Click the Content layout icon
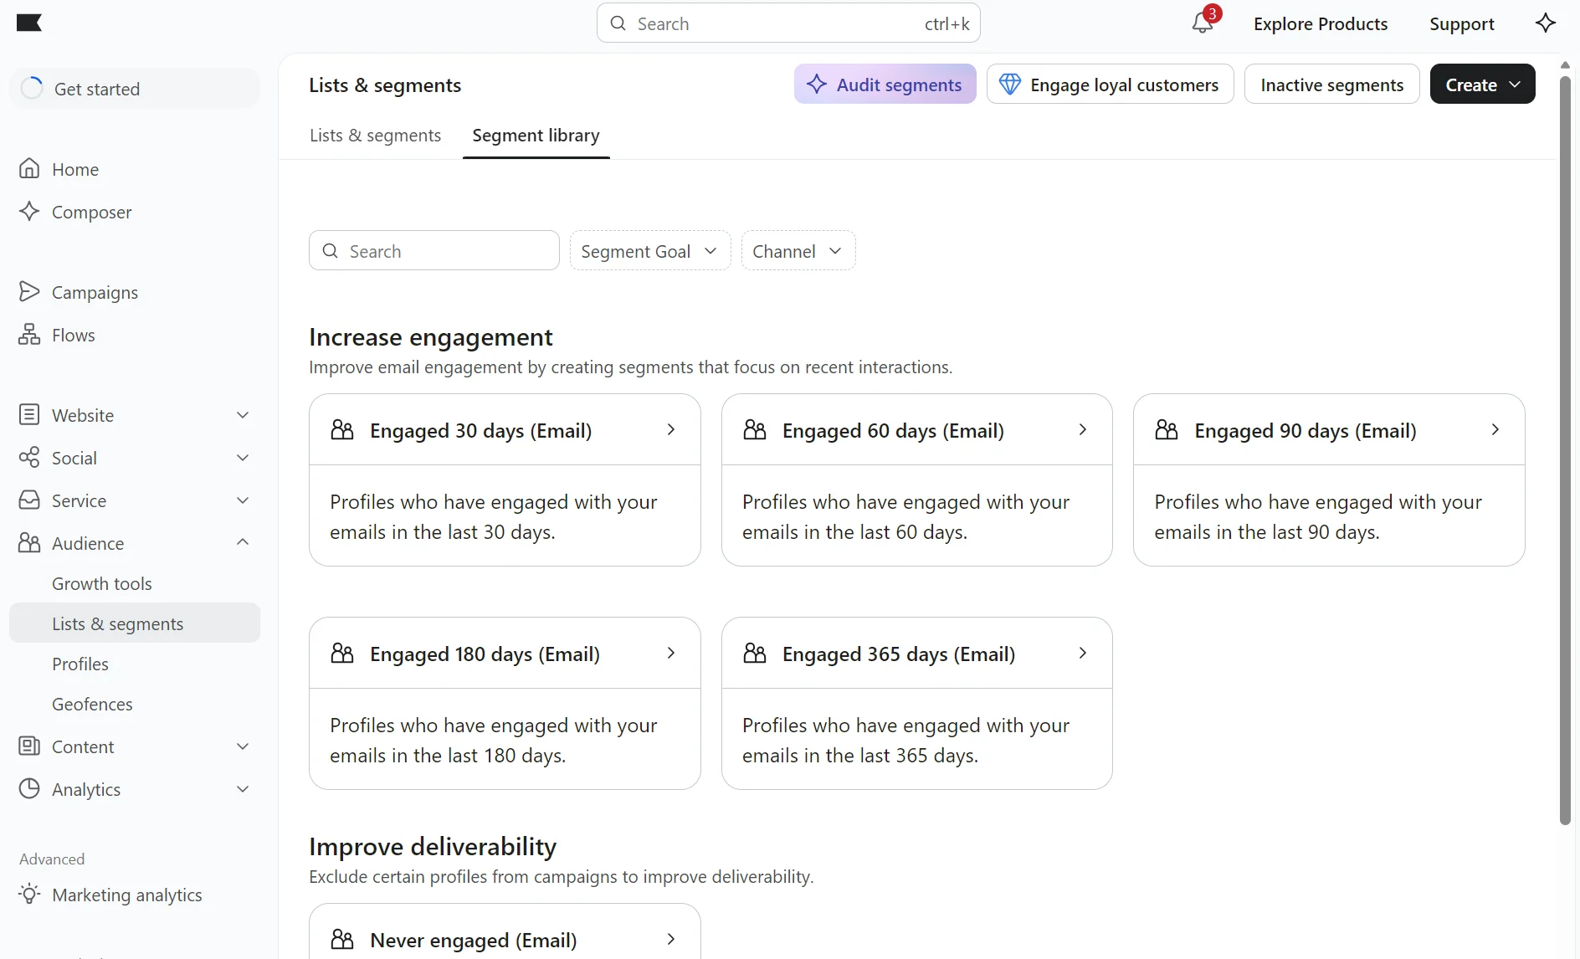 (29, 746)
